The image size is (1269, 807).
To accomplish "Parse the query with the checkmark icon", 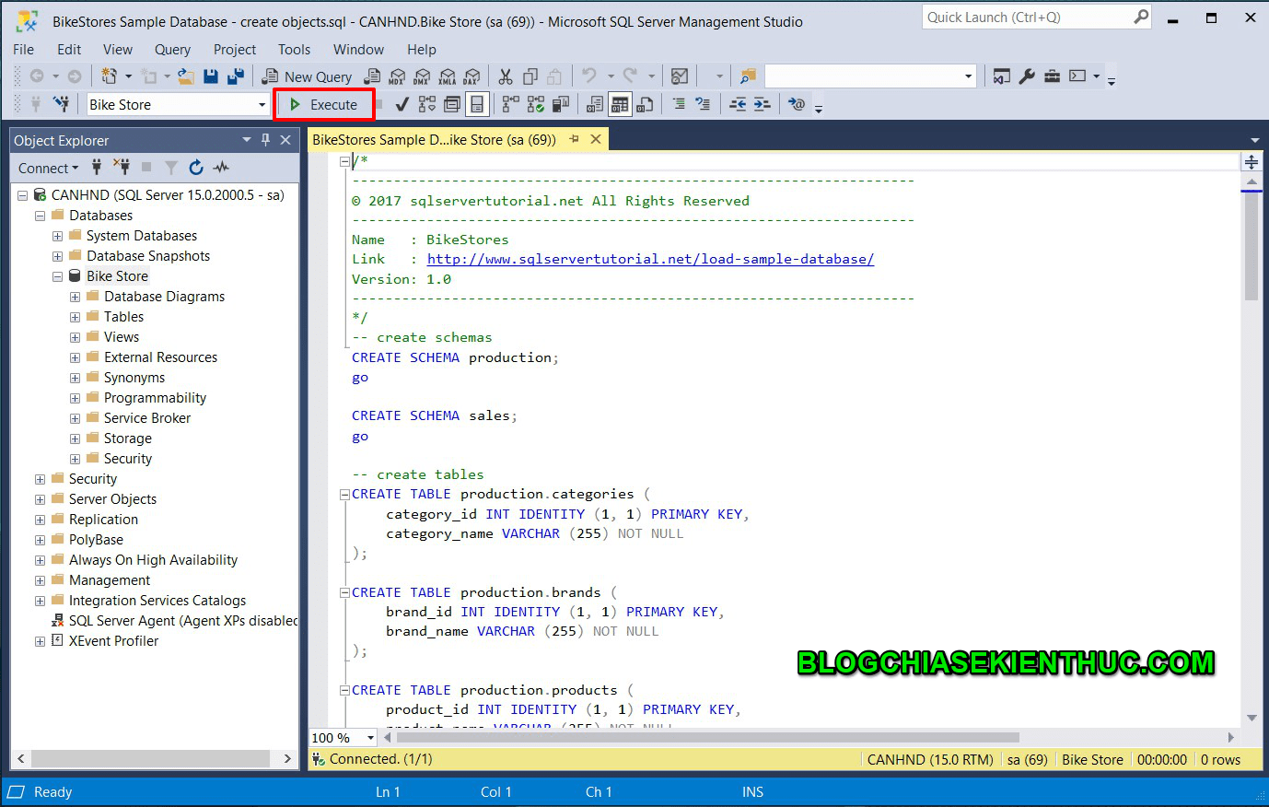I will (x=402, y=104).
